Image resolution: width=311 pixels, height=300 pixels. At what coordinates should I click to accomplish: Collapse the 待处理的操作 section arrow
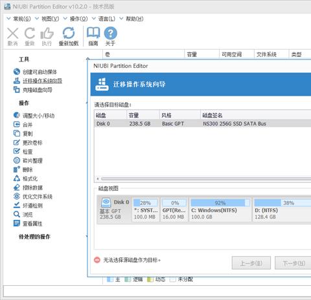(87, 237)
